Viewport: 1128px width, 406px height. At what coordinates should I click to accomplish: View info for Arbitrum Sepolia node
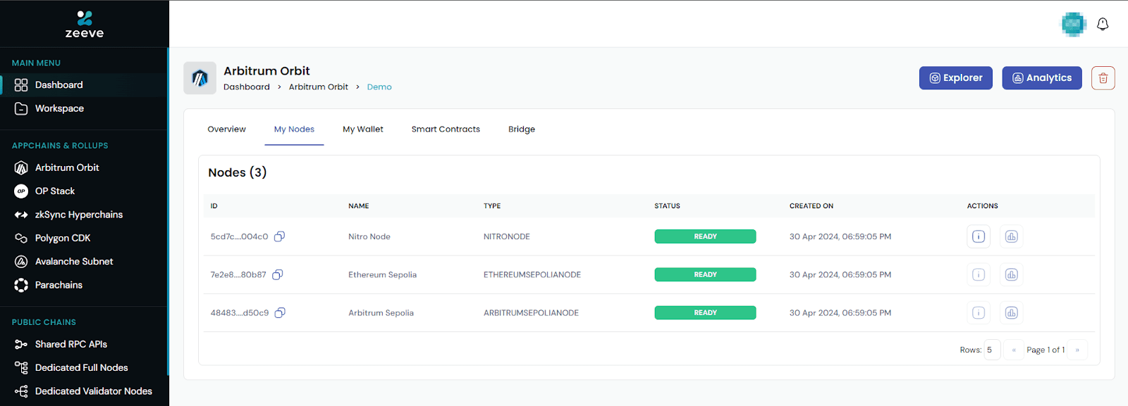click(x=979, y=312)
